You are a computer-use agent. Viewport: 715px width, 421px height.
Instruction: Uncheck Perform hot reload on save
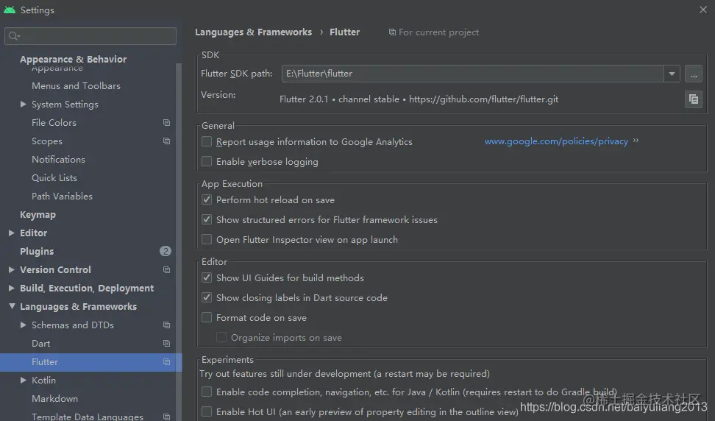[x=207, y=199]
